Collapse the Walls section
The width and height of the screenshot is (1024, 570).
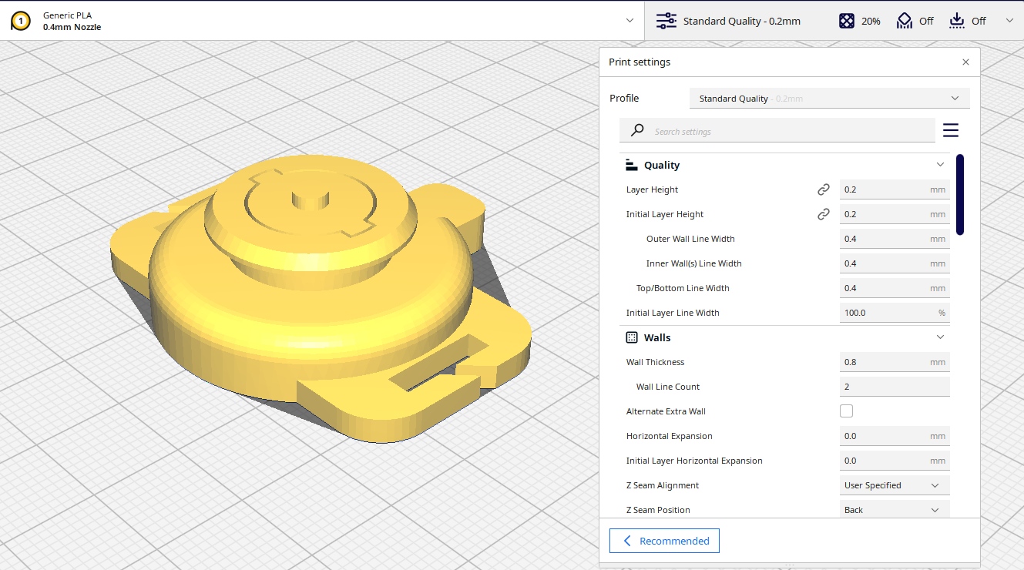940,337
